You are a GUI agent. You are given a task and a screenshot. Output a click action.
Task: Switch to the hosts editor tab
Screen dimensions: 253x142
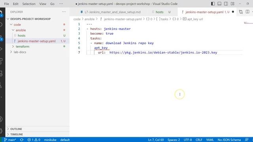click(x=159, y=12)
